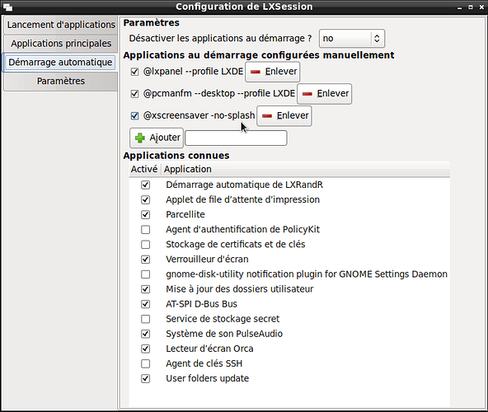Focus the text field beside Ajouter
The width and height of the screenshot is (488, 412).
tap(236, 138)
